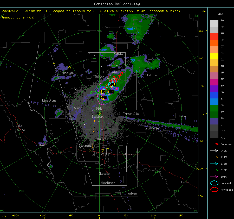Click the Calgary label

tap(101, 153)
